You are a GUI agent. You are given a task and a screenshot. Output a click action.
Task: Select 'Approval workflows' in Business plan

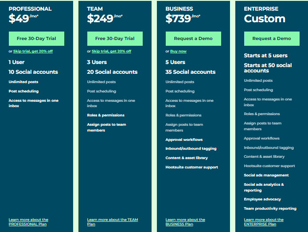(x=184, y=140)
